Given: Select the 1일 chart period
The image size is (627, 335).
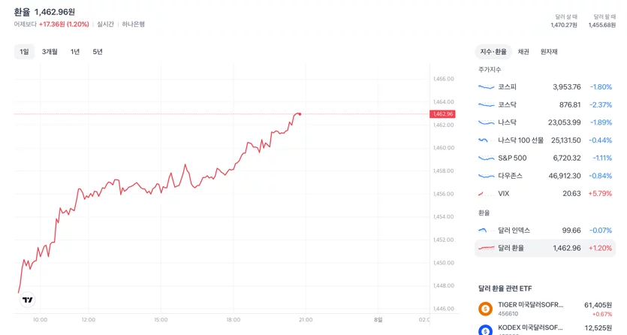Looking at the screenshot, I should [x=24, y=52].
